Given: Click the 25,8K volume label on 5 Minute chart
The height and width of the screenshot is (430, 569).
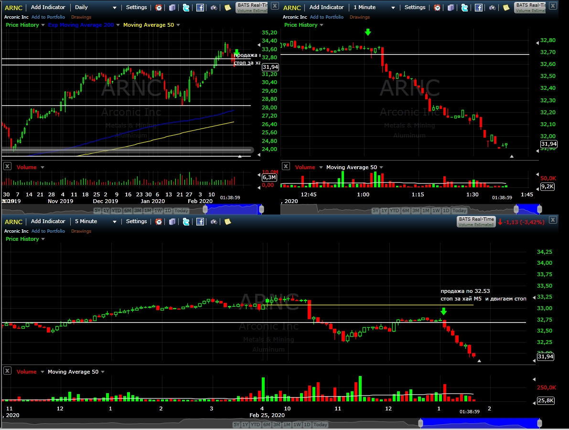Looking at the screenshot, I should tap(546, 400).
